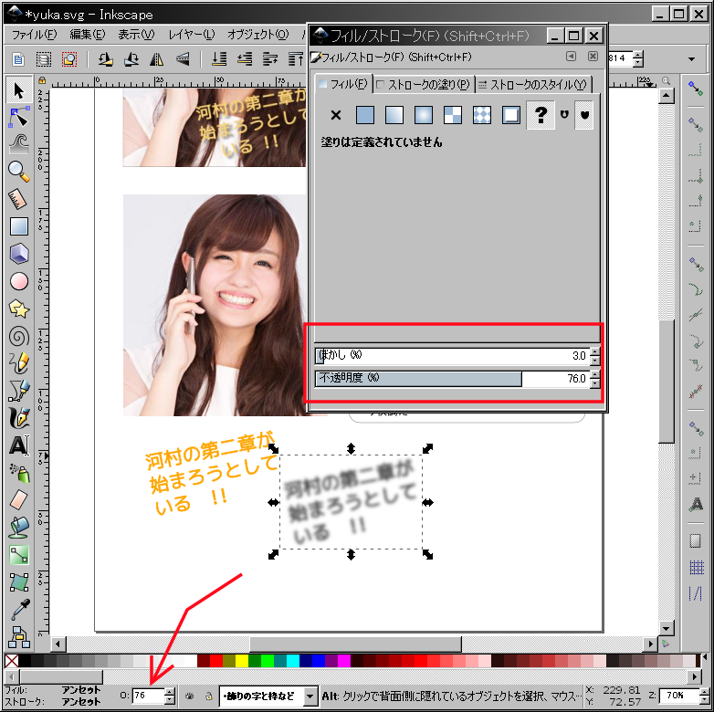Image resolution: width=714 pixels, height=712 pixels.
Task: Decrease the dialog opacity value stepper
Action: [594, 383]
